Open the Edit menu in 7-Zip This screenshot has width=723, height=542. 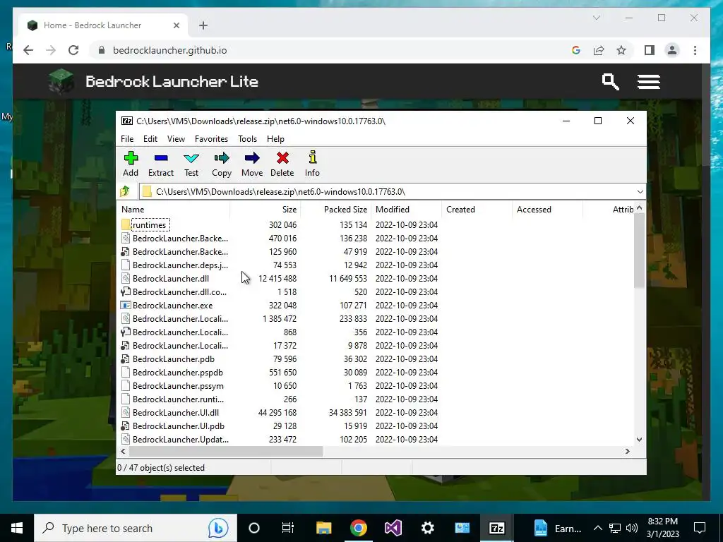point(150,139)
